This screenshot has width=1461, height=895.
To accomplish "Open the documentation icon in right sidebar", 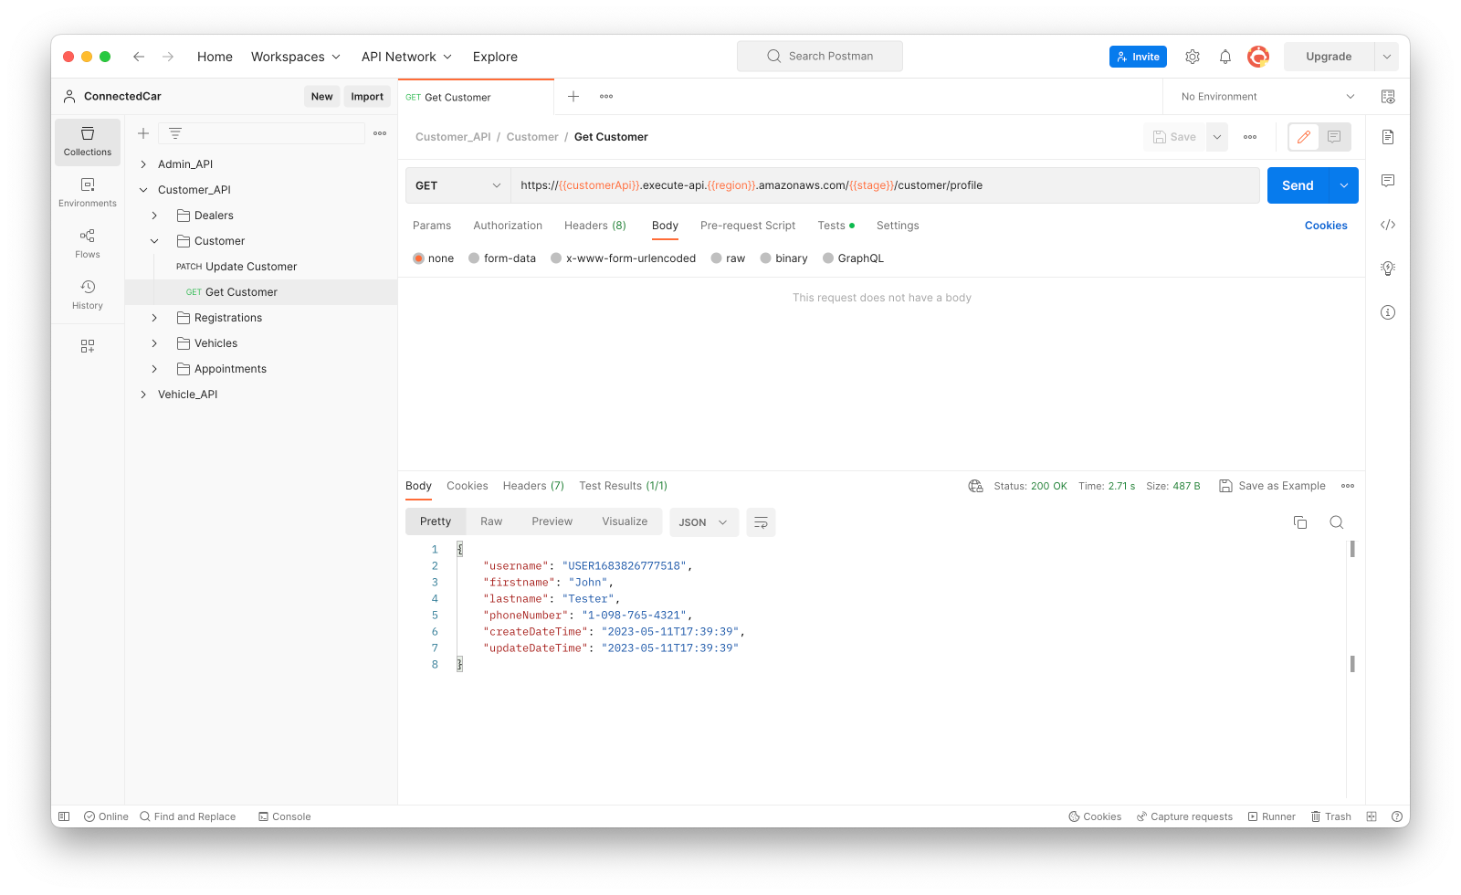I will pos(1388,137).
